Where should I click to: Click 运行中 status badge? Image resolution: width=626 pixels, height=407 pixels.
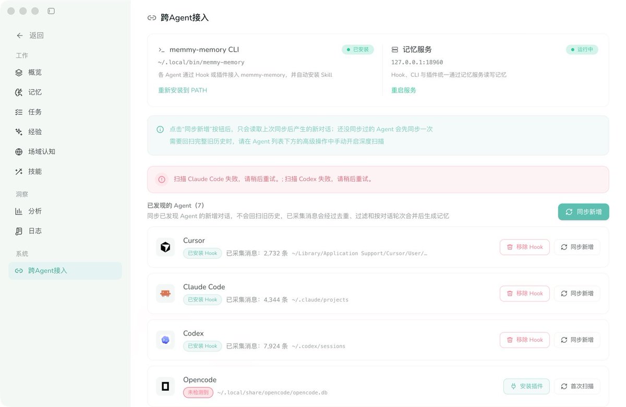(582, 50)
